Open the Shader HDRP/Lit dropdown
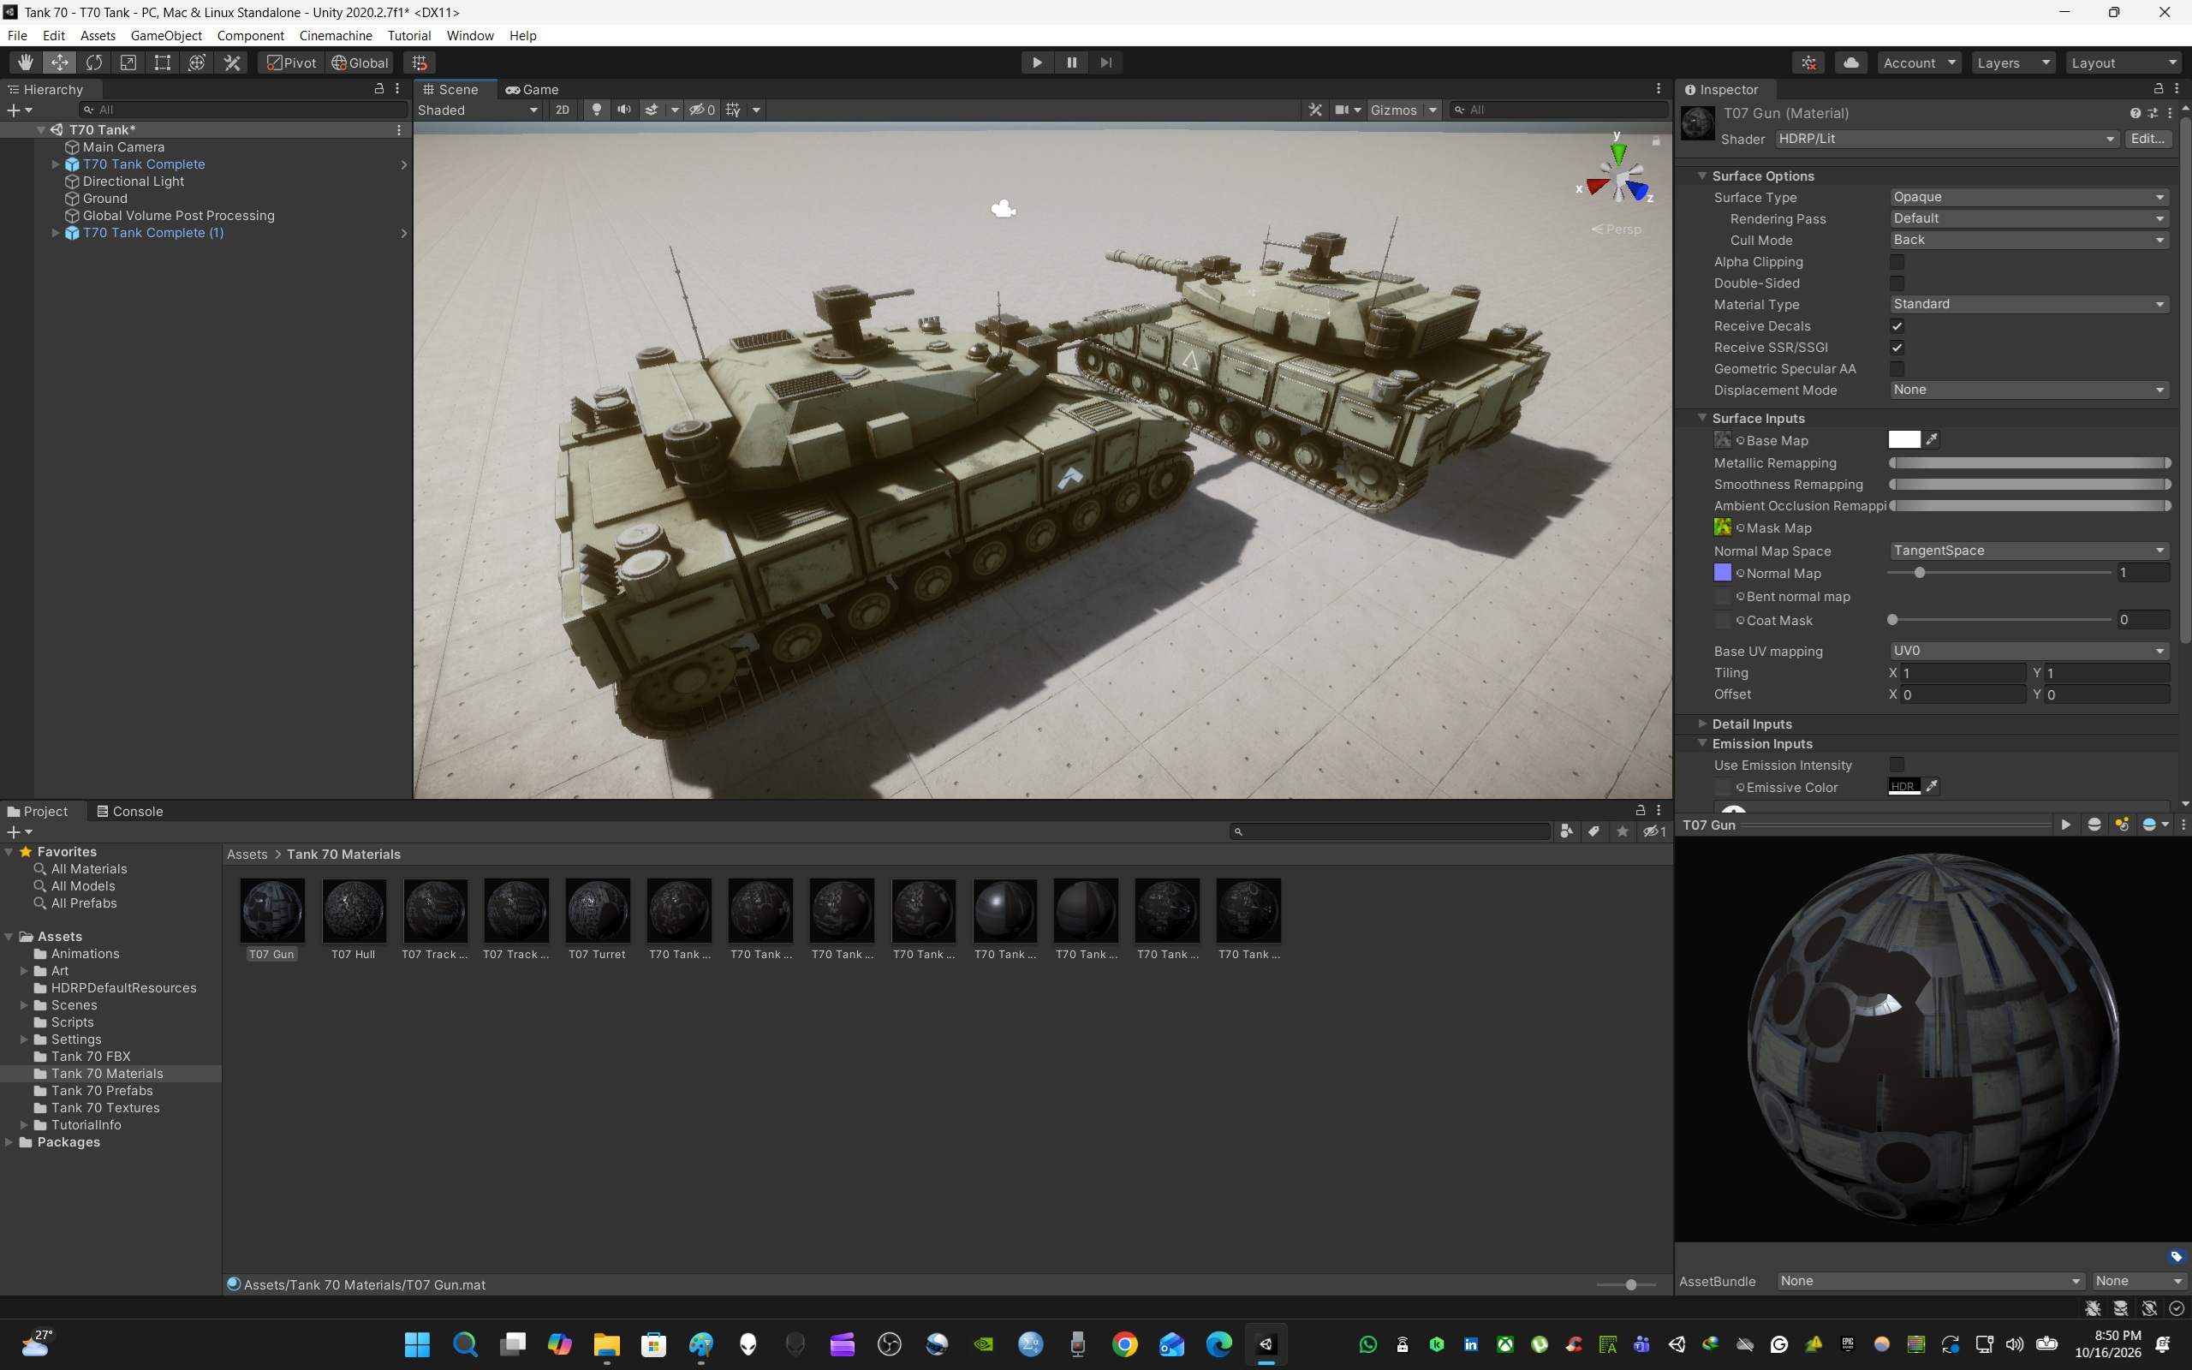Viewport: 2192px width, 1370px height. point(1945,139)
